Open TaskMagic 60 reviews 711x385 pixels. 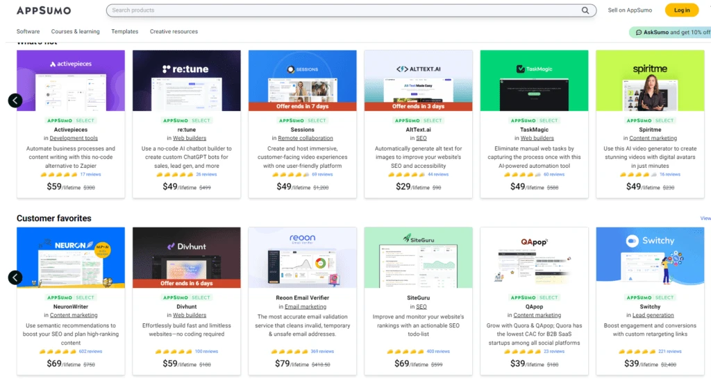pos(554,174)
